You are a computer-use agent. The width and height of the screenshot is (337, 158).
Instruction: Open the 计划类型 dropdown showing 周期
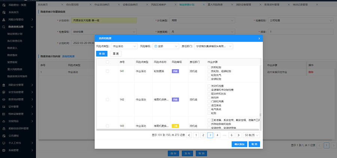coord(202,21)
